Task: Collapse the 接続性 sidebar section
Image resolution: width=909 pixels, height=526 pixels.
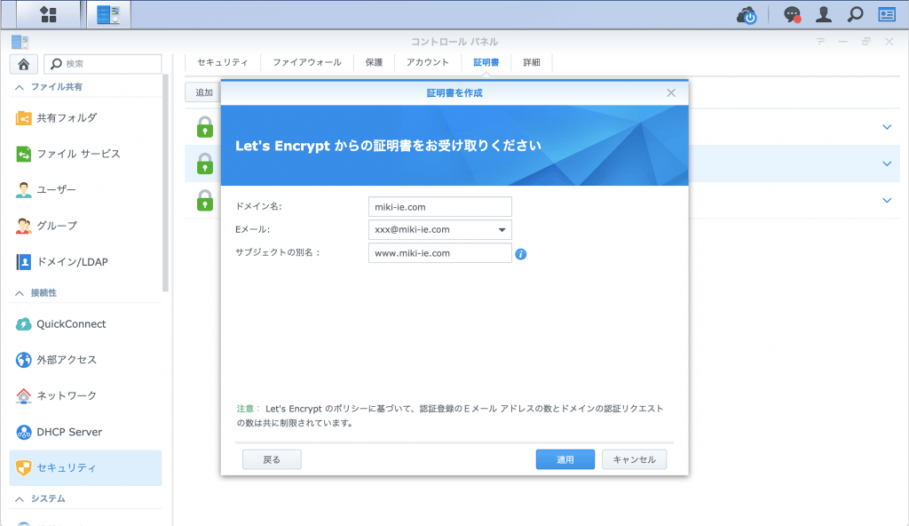Action: [x=20, y=292]
